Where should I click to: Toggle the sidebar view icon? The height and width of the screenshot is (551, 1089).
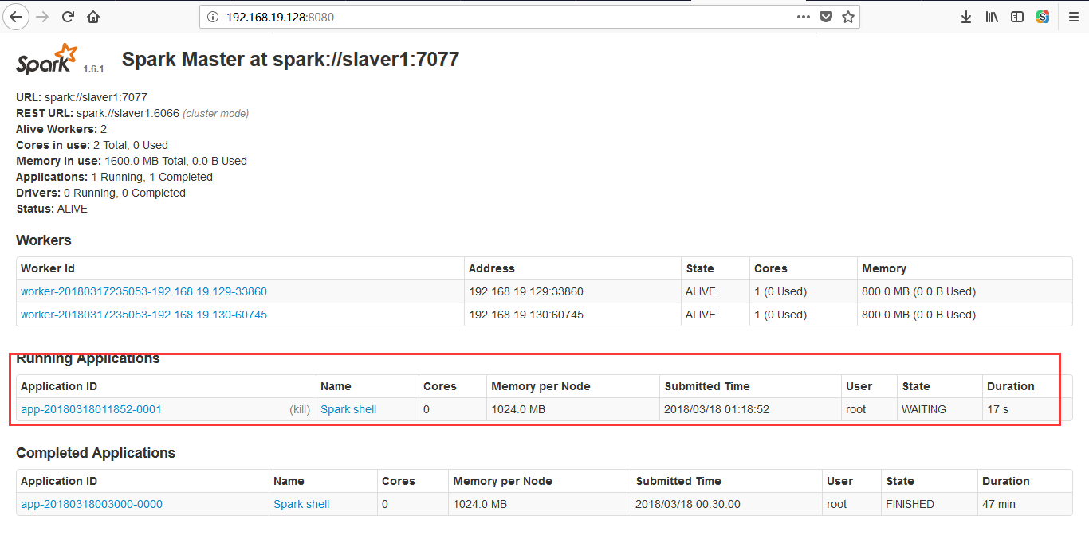tap(1017, 17)
